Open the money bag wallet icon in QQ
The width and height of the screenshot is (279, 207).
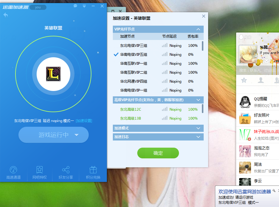272,61
